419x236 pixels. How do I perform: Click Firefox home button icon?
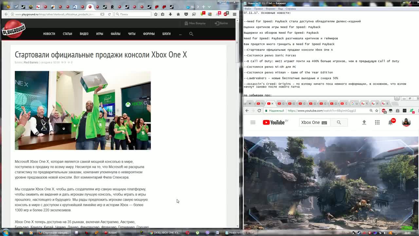click(178, 14)
